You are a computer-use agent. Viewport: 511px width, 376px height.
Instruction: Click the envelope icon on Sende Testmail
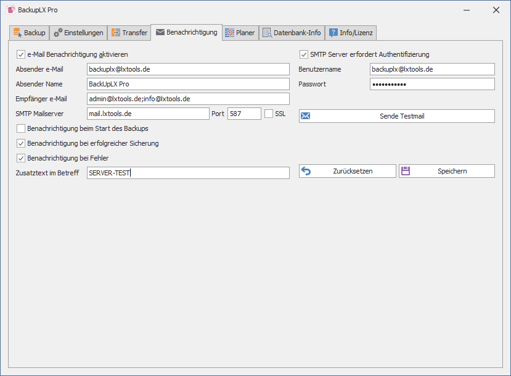(x=306, y=116)
